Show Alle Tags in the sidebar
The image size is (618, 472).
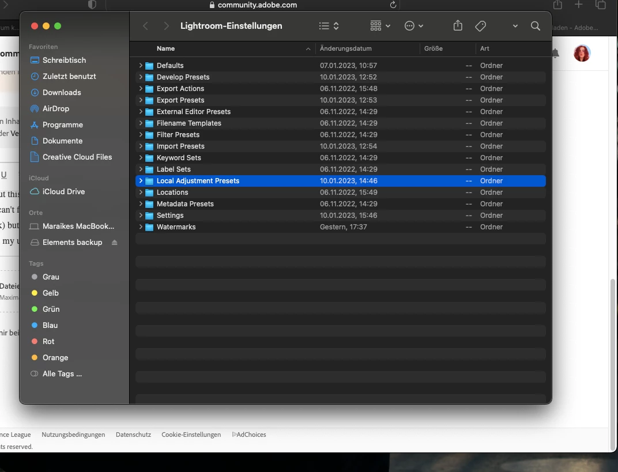click(62, 374)
